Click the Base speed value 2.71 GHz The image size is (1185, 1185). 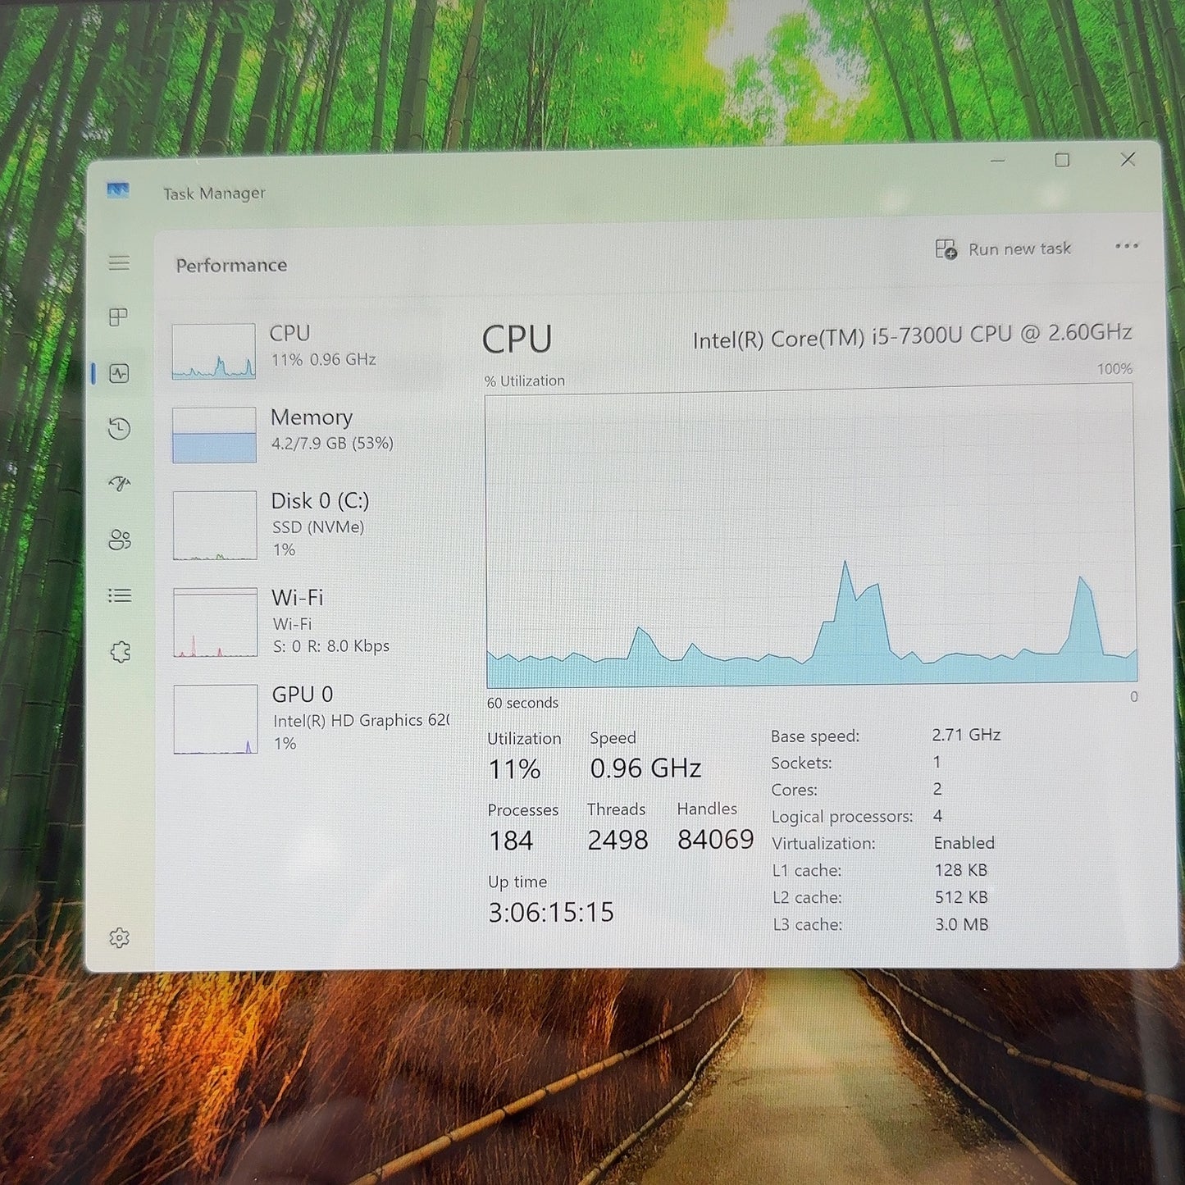[x=966, y=735]
